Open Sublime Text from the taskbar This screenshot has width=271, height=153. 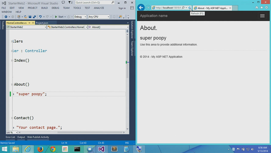point(114,149)
